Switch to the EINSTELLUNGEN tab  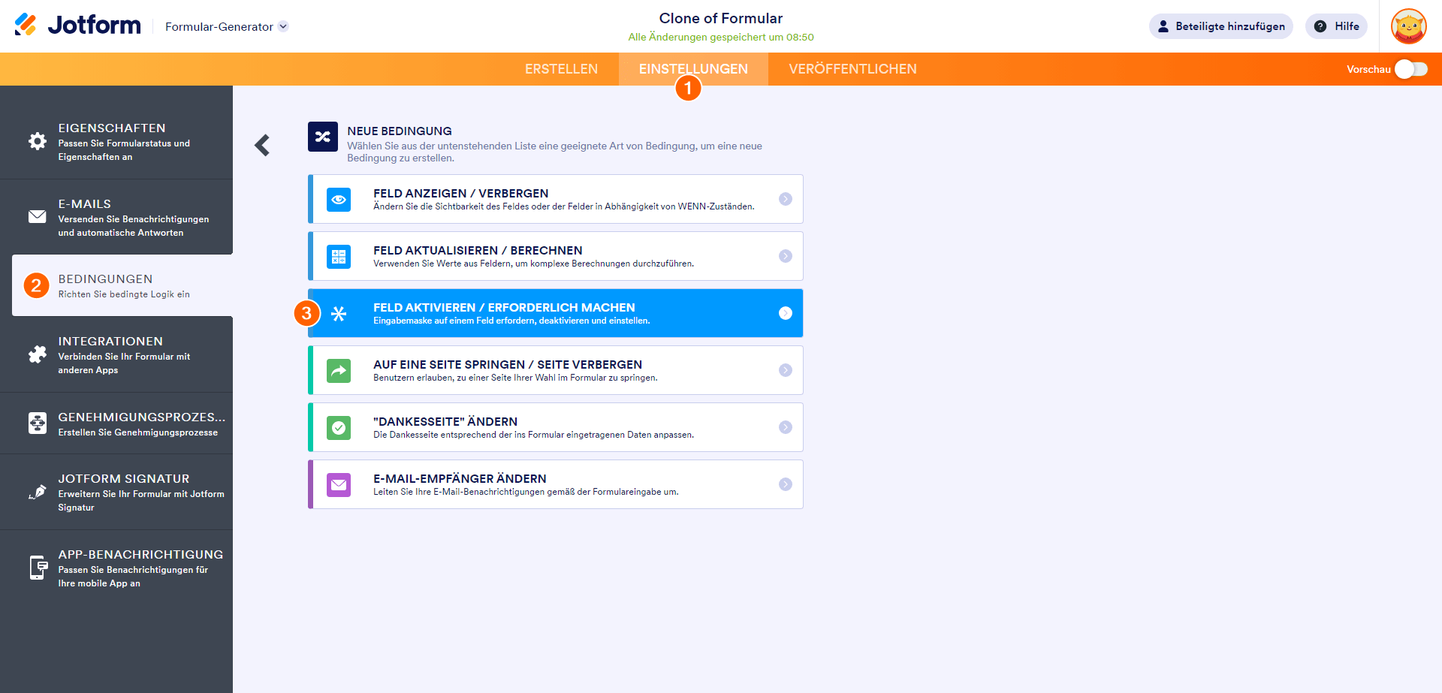(693, 69)
